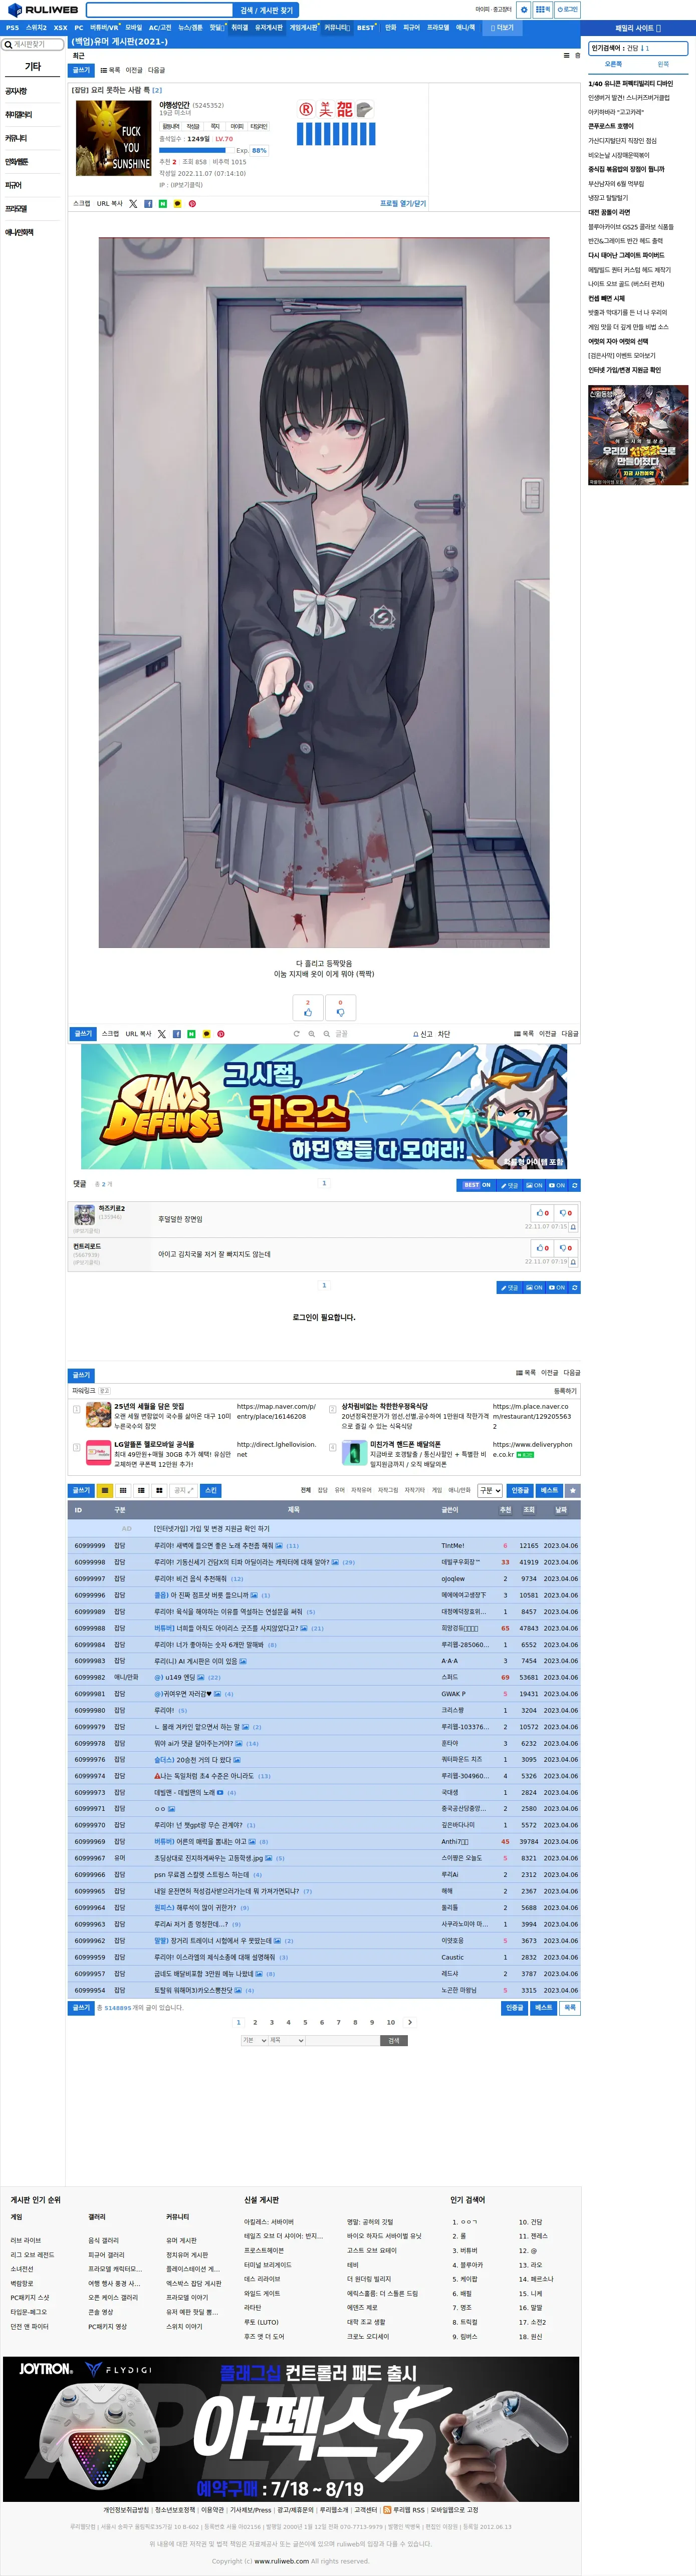Click the author's Fuck You Sunshine avatar
696x2576 pixels.
[x=113, y=138]
